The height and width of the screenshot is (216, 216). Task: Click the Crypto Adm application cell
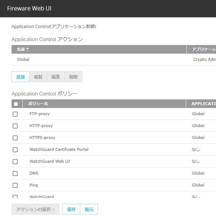[204, 59]
